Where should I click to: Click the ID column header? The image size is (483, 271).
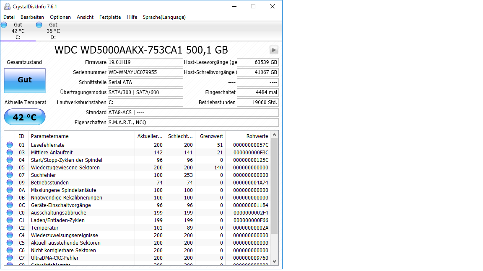(21, 136)
